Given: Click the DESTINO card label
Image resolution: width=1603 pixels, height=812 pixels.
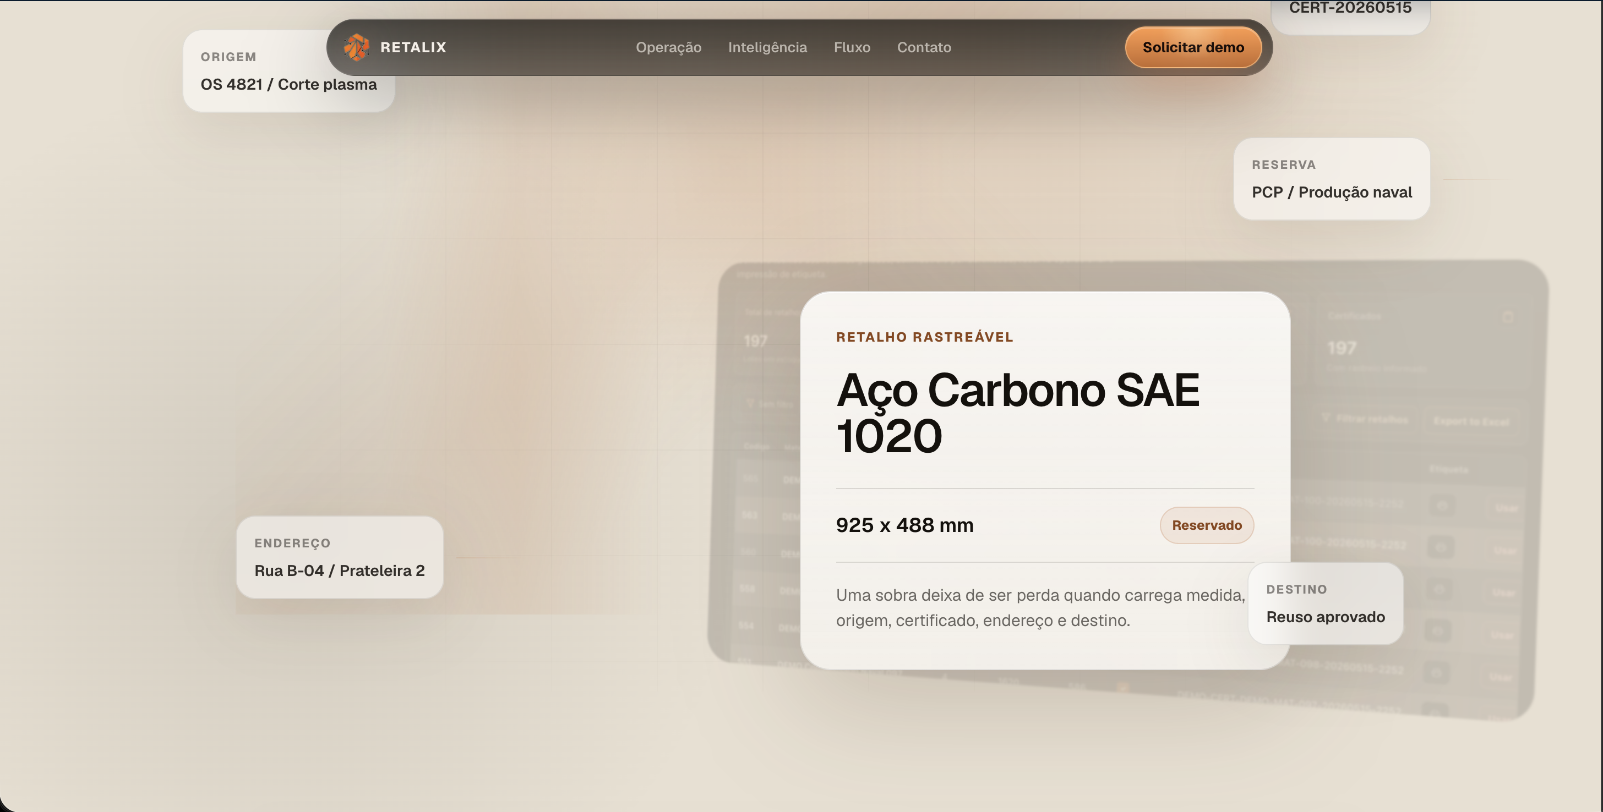Looking at the screenshot, I should (x=1297, y=589).
